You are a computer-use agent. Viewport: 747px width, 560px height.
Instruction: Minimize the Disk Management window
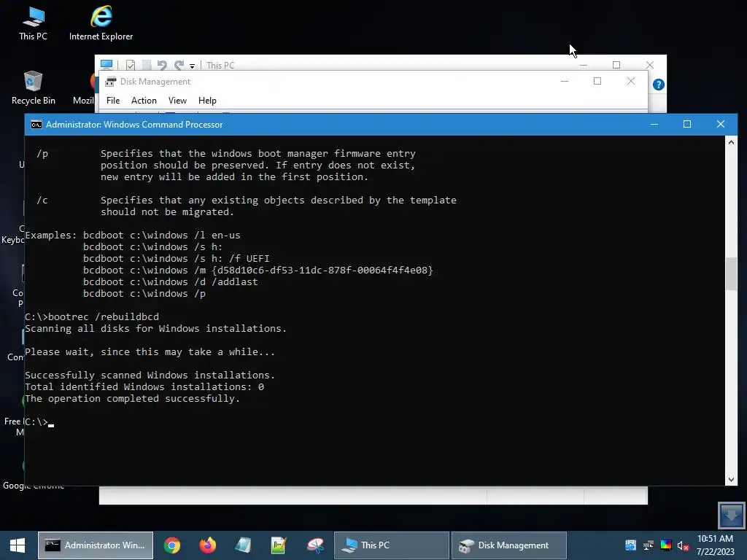click(565, 82)
